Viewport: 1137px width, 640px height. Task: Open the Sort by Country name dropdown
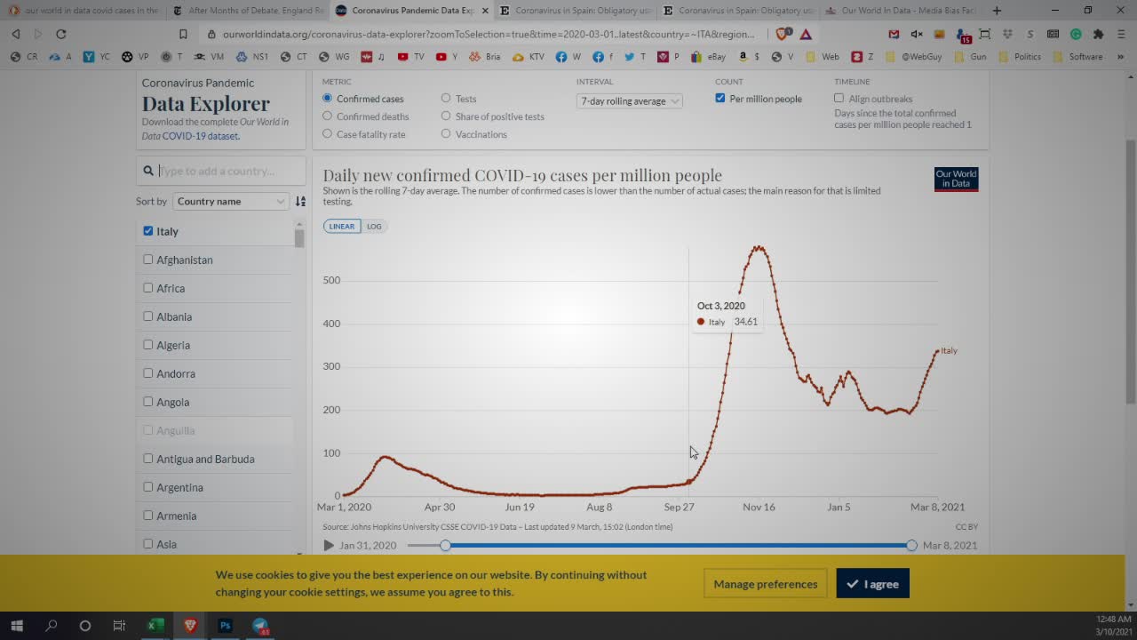point(231,202)
